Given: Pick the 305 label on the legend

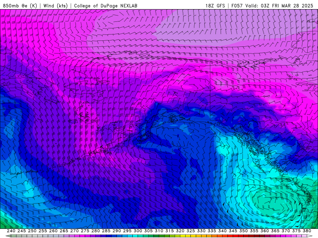Looking at the screenshot, I should [x=148, y=231].
